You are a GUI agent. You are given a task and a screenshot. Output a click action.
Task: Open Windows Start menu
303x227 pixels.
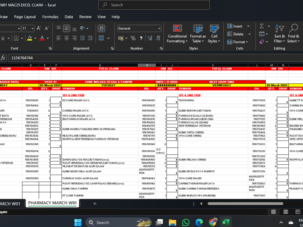click(x=78, y=222)
